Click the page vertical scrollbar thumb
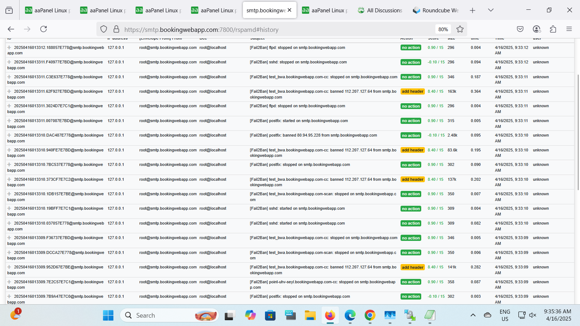Image resolution: width=580 pixels, height=326 pixels. pos(578,132)
